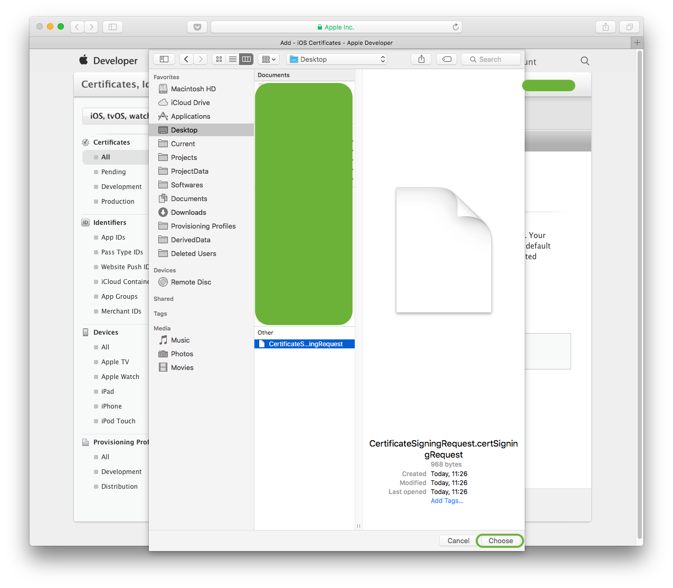Switch file dialog to list view

(x=233, y=59)
